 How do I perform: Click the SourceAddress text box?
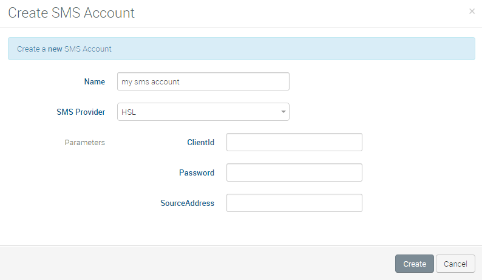294,203
